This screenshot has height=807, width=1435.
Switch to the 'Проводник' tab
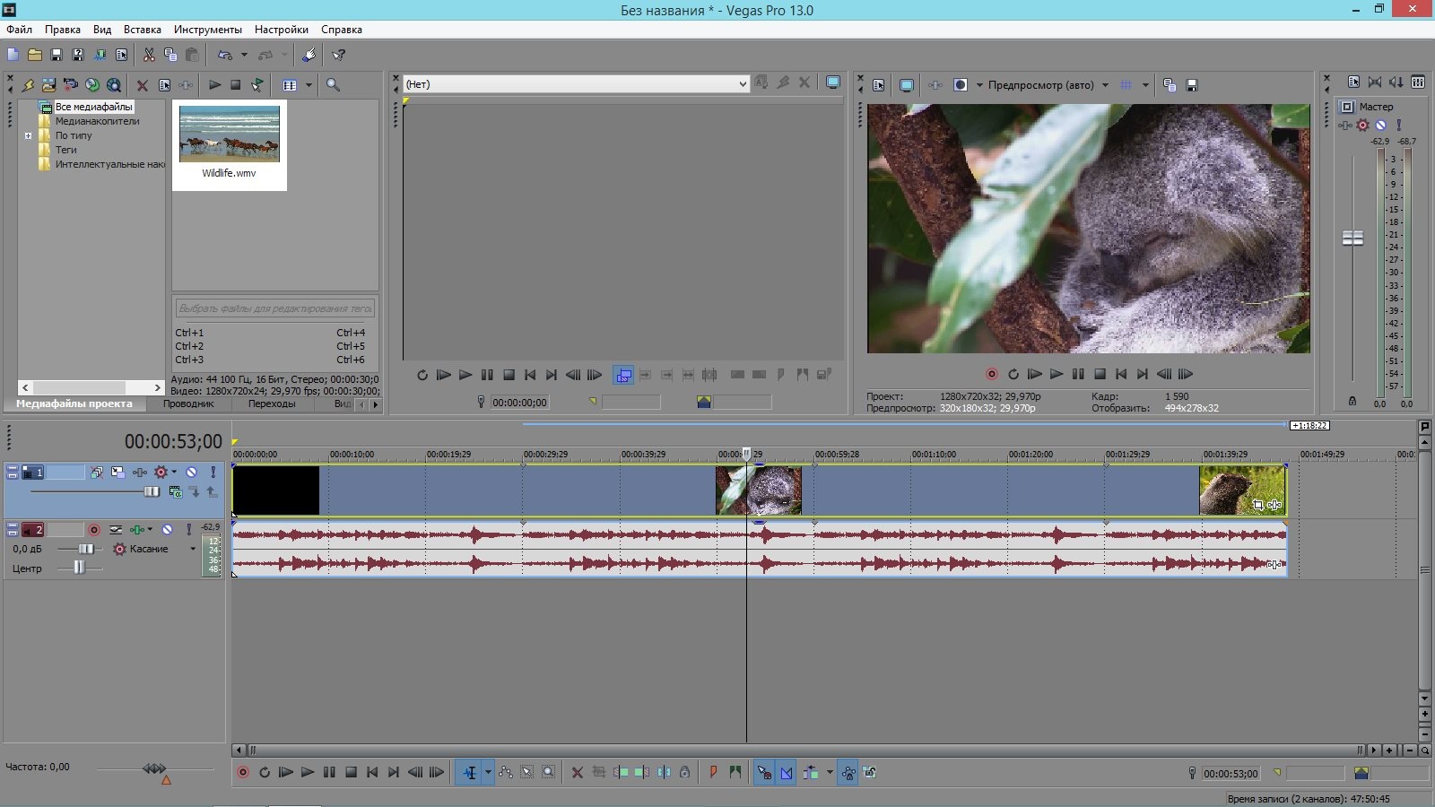tap(188, 403)
